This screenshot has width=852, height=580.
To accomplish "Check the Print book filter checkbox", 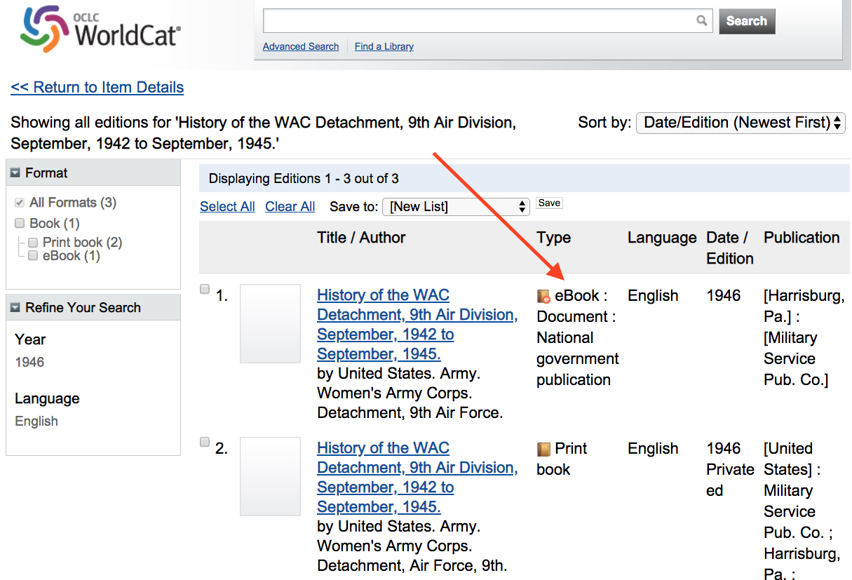I will click(x=32, y=242).
